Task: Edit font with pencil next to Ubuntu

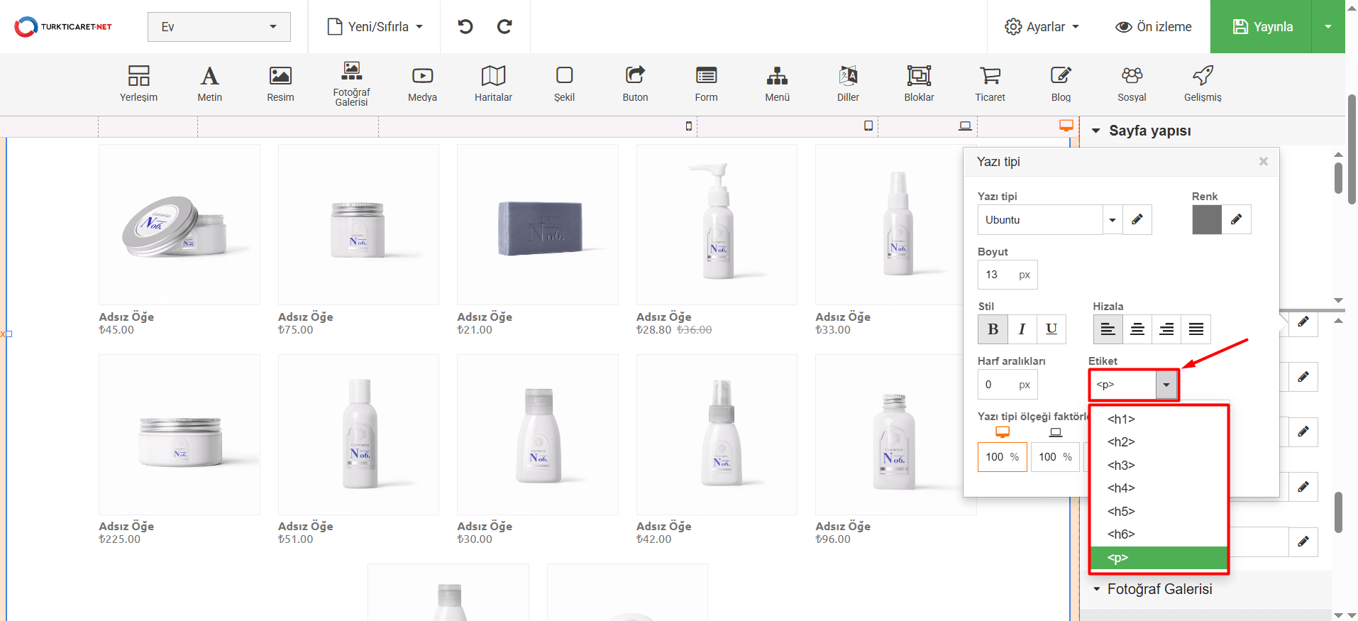Action: 1137,220
